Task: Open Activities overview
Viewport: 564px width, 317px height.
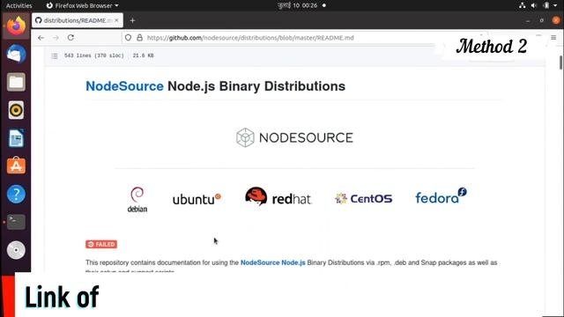Action: point(19,5)
